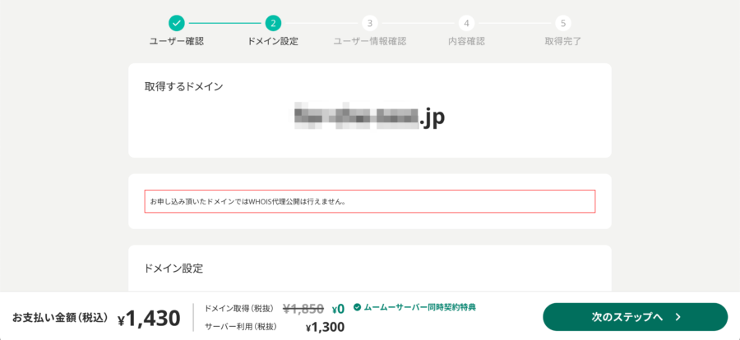Click the ドメイン設定 step label
The height and width of the screenshot is (340, 740).
tap(273, 42)
